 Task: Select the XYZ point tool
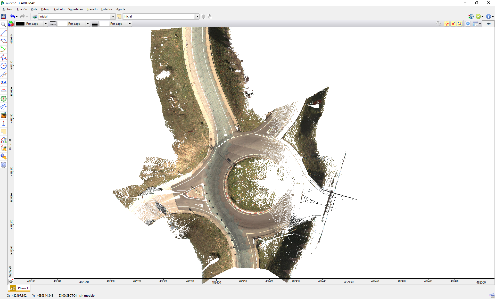pyautogui.click(x=4, y=123)
